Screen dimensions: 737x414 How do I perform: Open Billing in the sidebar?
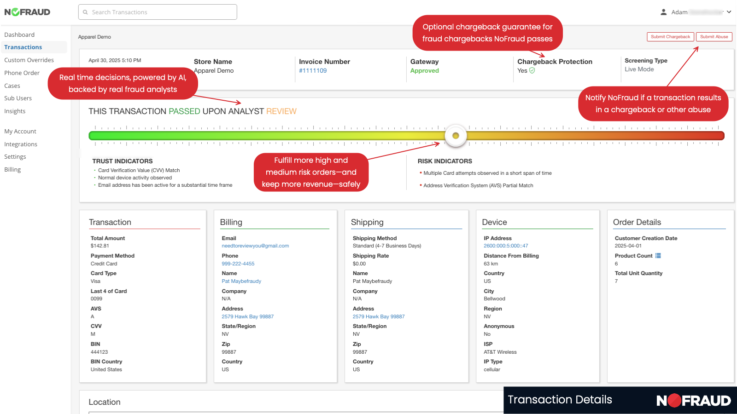12,169
